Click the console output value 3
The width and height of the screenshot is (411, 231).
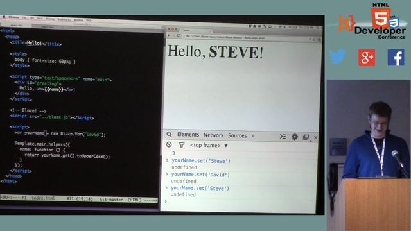pyautogui.click(x=173, y=153)
